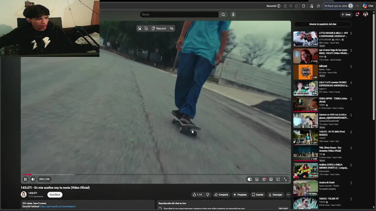Open options for CHIKA HIPPIE - TOBIKA video
The width and height of the screenshot is (376, 211).
[x=351, y=99]
